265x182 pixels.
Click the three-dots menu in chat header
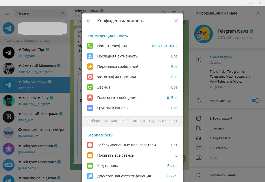(x=183, y=13)
